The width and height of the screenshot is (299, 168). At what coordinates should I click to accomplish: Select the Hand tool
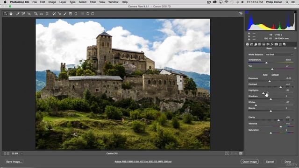pos(11,14)
